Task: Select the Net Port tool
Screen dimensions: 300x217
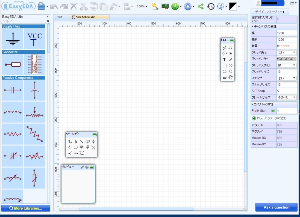Action: click(x=76, y=147)
